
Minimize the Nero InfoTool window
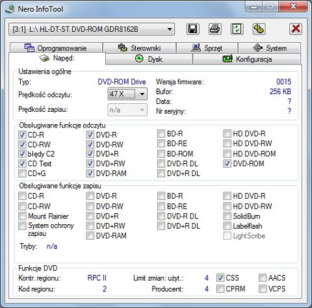(254, 7)
